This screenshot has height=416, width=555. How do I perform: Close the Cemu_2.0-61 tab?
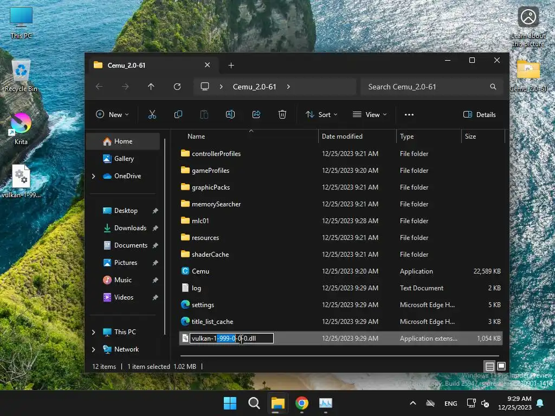point(208,65)
